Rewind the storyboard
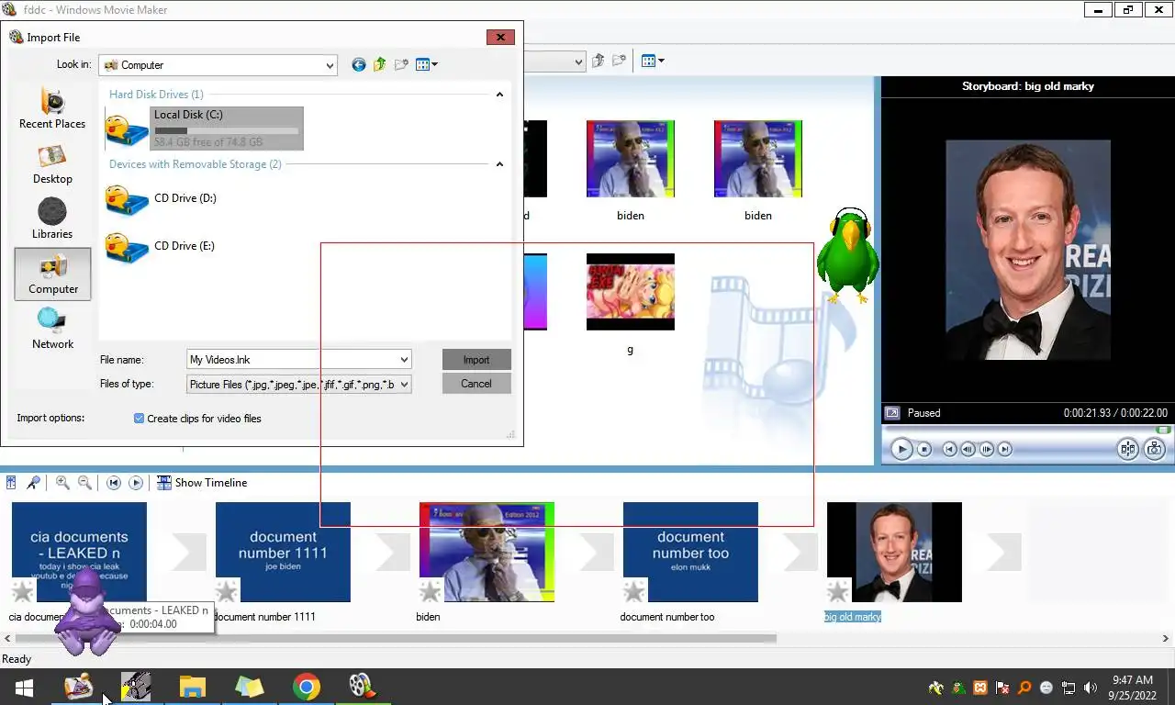The width and height of the screenshot is (1175, 705). (x=114, y=483)
